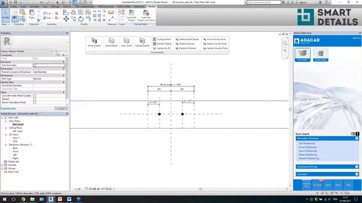Click the Update Gravity Point button
362x203 pixels.
tap(215, 48)
